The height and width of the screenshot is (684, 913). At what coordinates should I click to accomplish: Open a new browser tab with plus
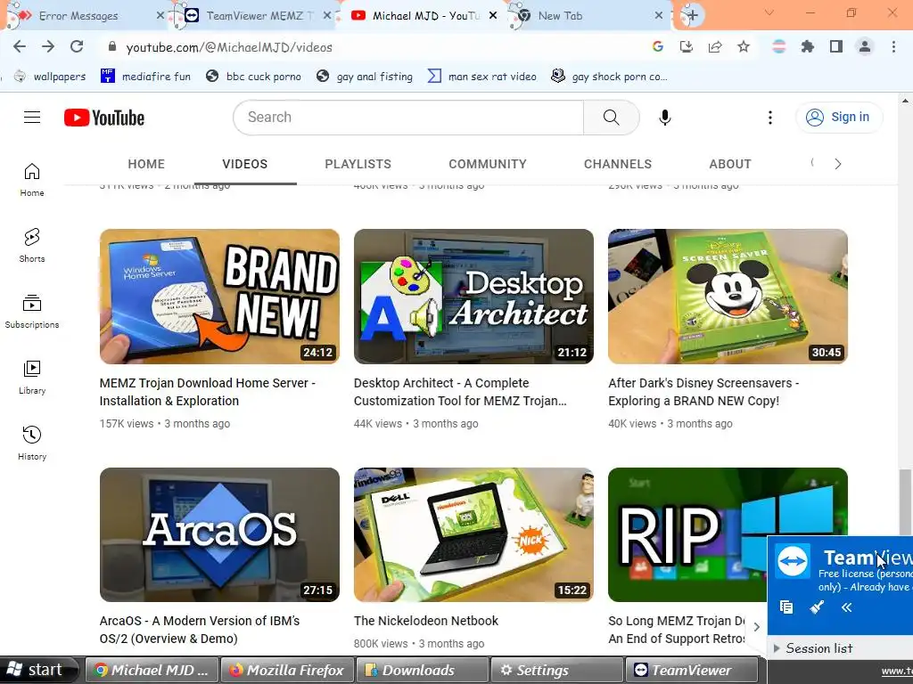click(x=693, y=16)
